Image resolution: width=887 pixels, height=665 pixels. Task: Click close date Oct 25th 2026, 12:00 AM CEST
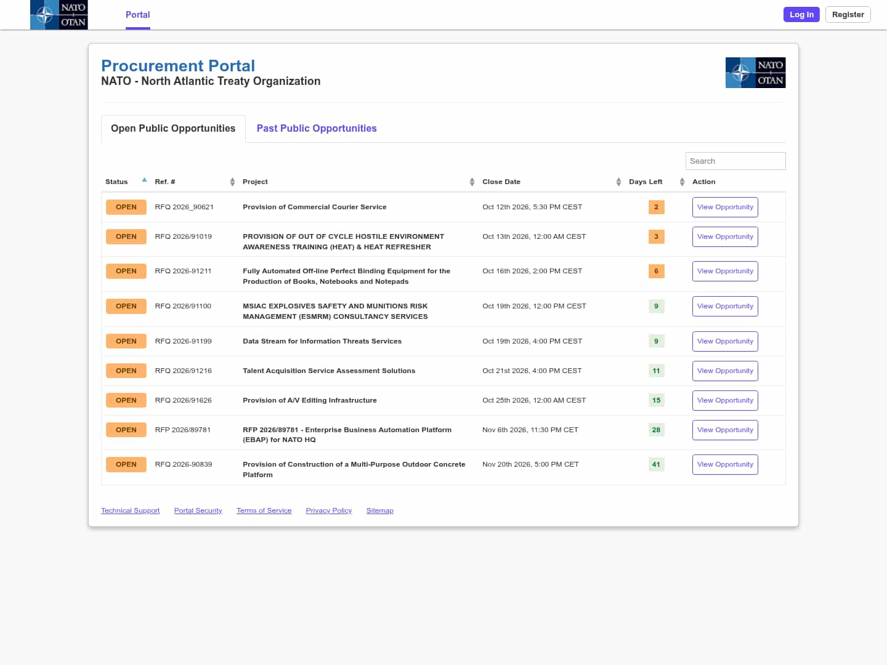coord(534,400)
